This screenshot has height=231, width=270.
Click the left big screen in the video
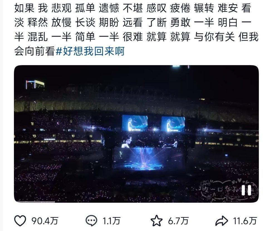135,123
